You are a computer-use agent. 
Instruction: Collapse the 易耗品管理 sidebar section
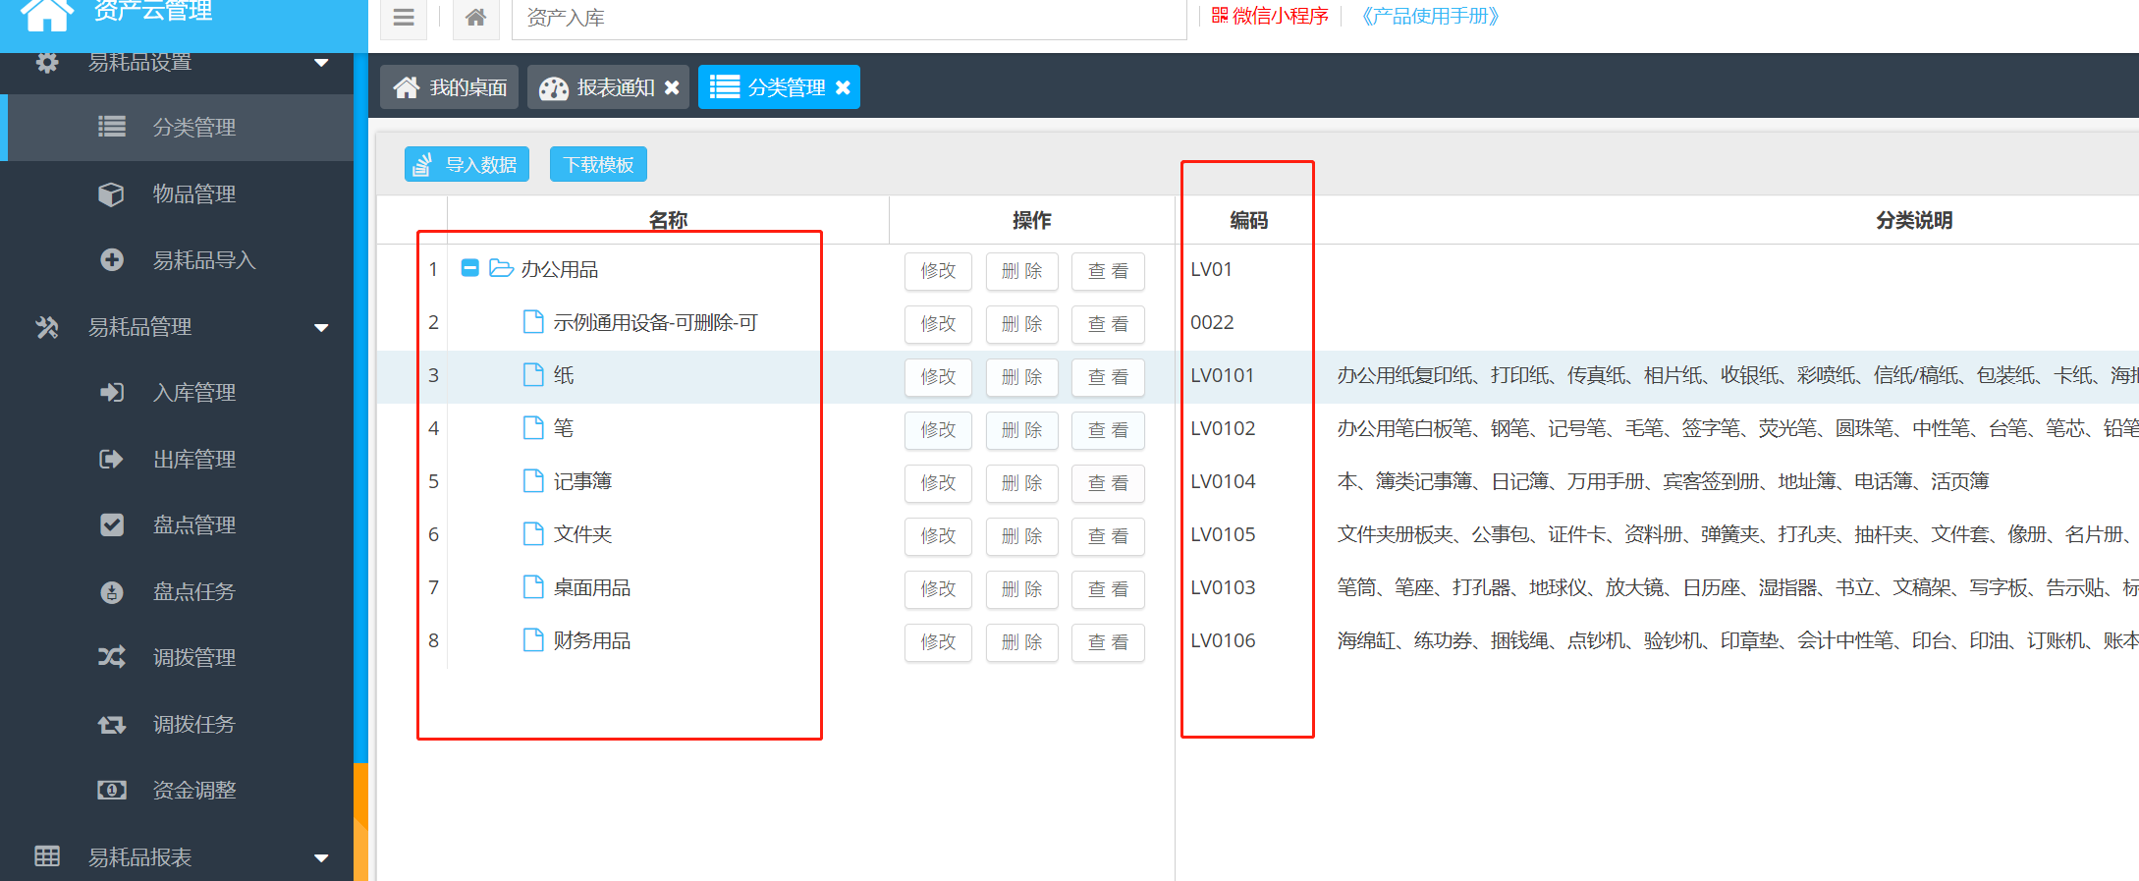(321, 328)
